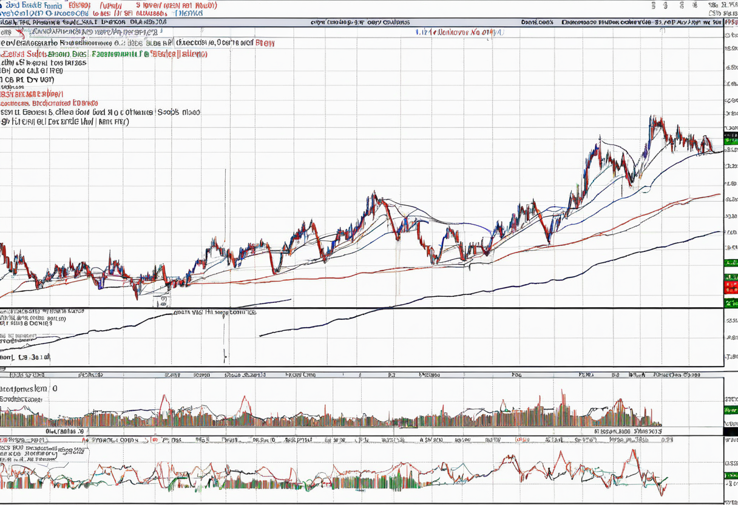
Task: Click the green marker in the volume panel axis
Action: click(731, 411)
